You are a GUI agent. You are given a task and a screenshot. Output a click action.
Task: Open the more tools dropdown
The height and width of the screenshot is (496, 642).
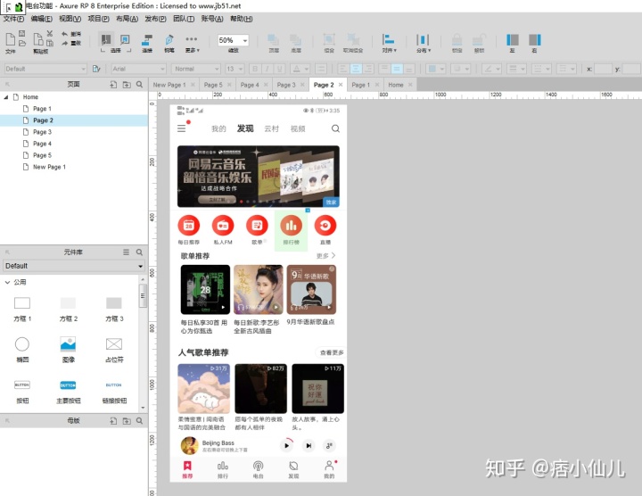click(192, 43)
